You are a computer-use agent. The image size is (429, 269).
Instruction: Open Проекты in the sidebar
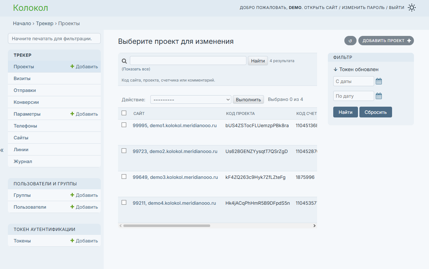[x=24, y=66]
